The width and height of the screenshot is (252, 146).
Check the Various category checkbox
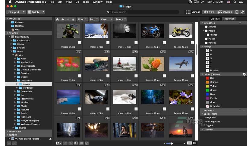coord(206,43)
